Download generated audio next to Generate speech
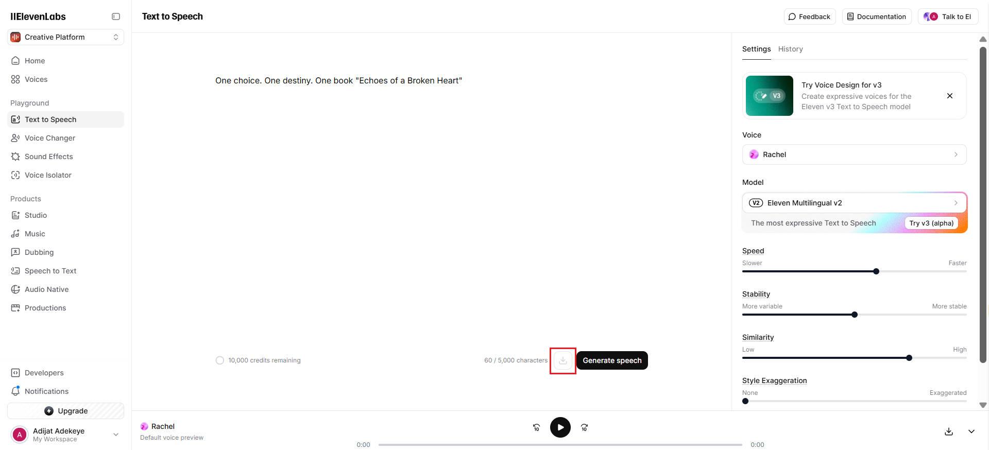Viewport: 989px width, 450px height. 563,360
